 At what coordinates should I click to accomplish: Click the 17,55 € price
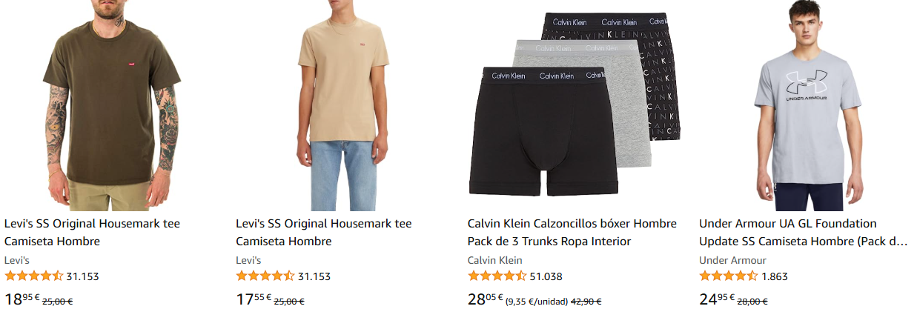pos(253,299)
